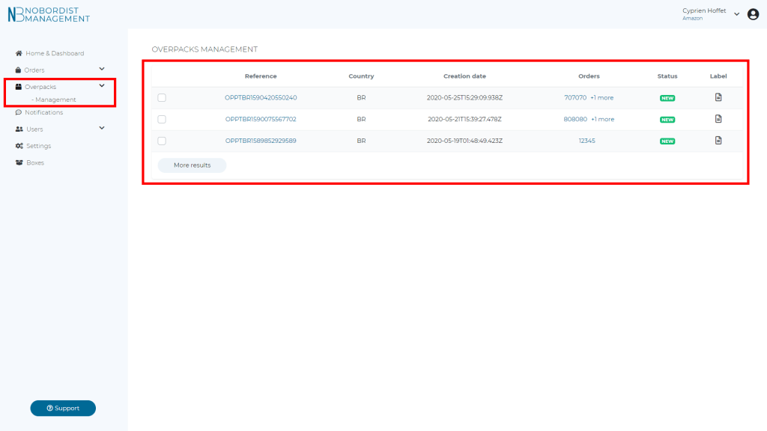Select the Management submenu item

[55, 100]
